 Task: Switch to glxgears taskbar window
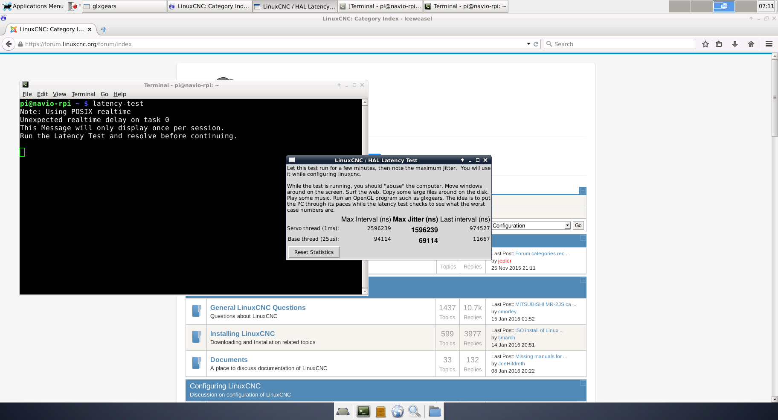click(124, 6)
